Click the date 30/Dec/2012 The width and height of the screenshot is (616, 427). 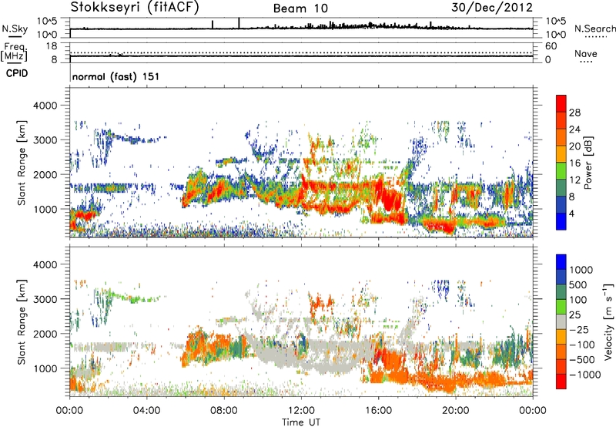[492, 7]
